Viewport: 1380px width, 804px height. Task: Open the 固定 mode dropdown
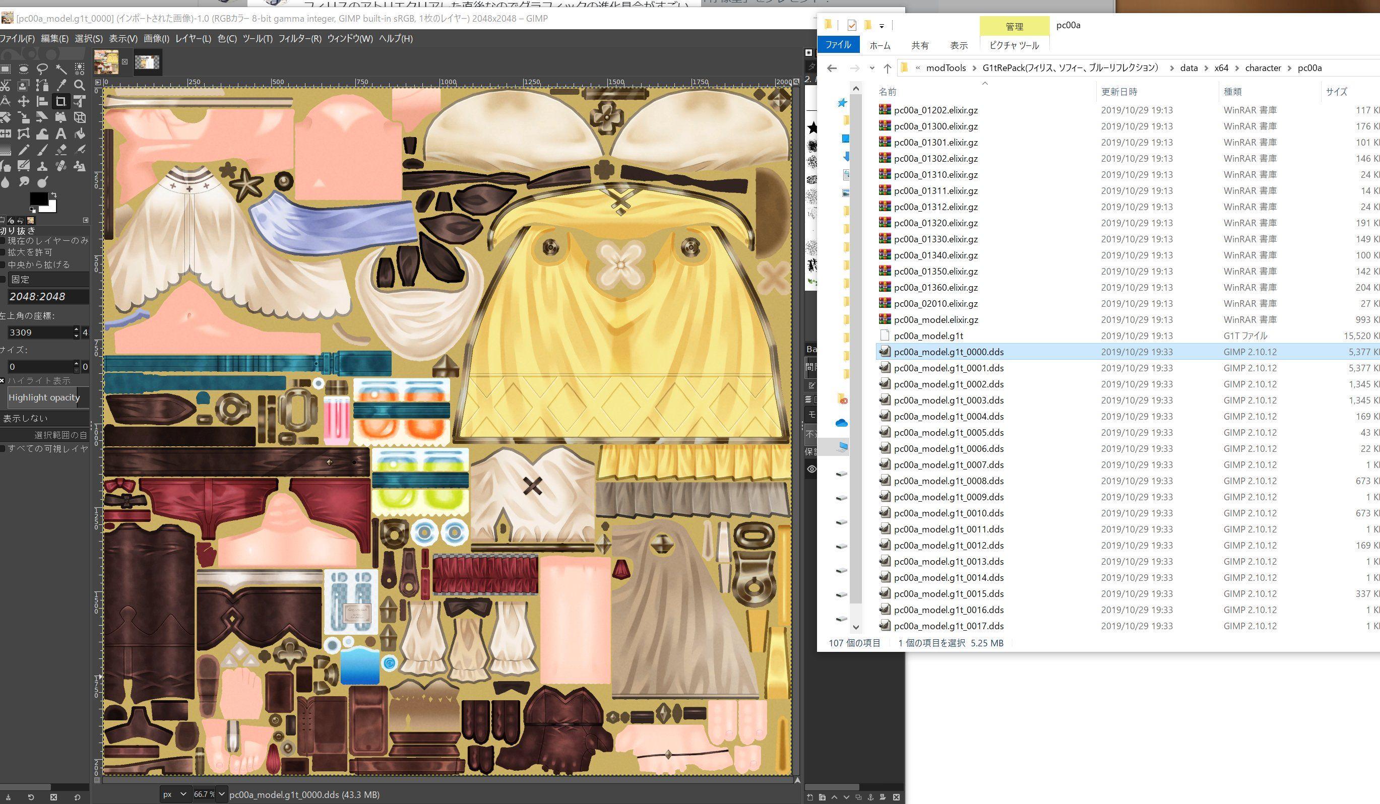[x=48, y=279]
